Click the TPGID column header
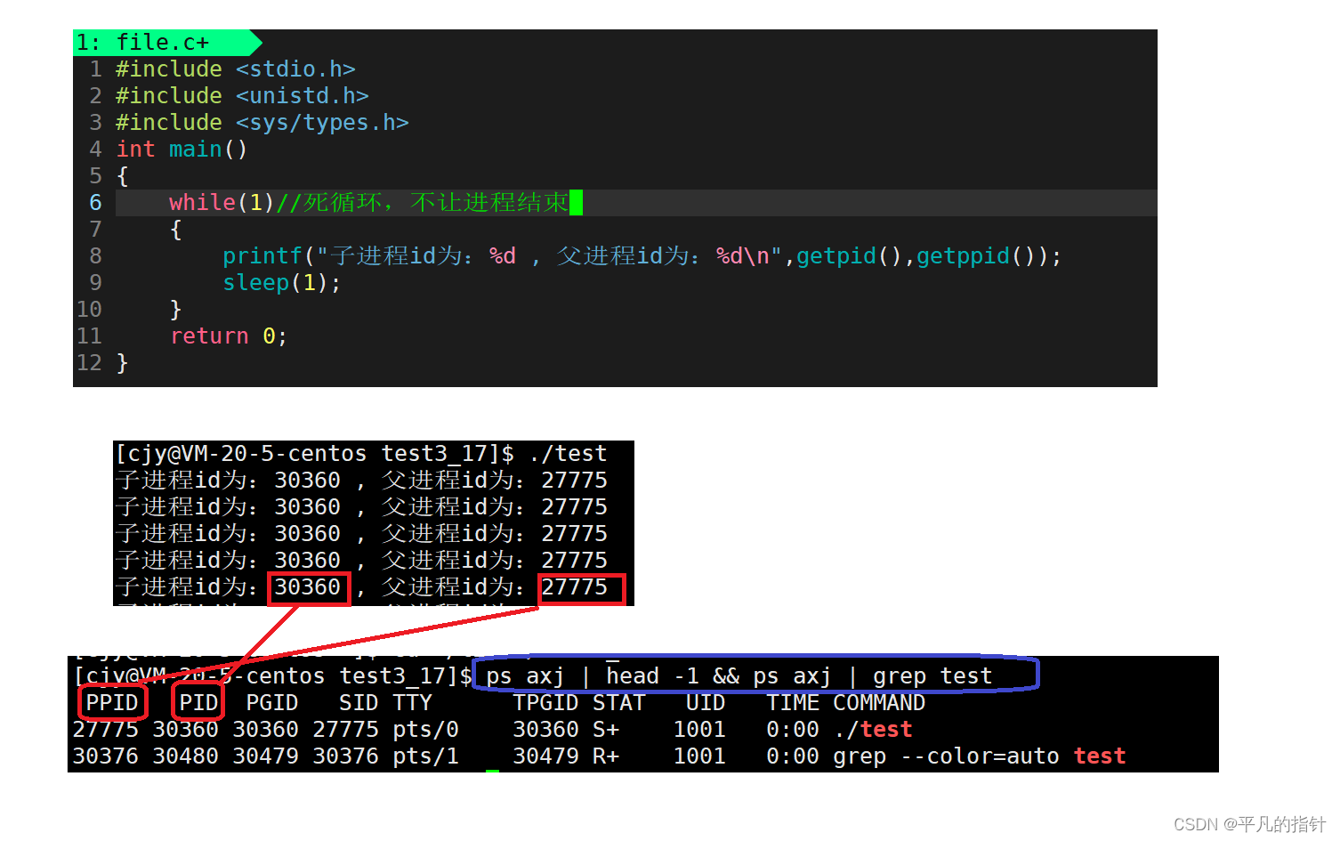 pyautogui.click(x=545, y=702)
